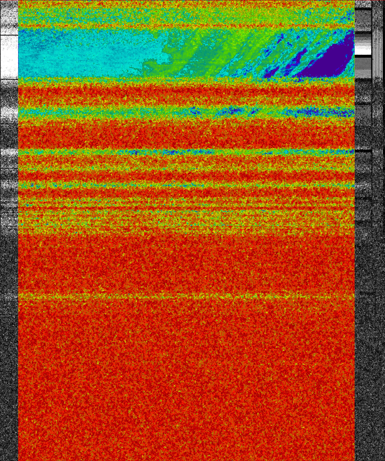The image size is (385, 461).
Task: Click the light gray patch in the left strip mid-upper
Action: coord(9,111)
